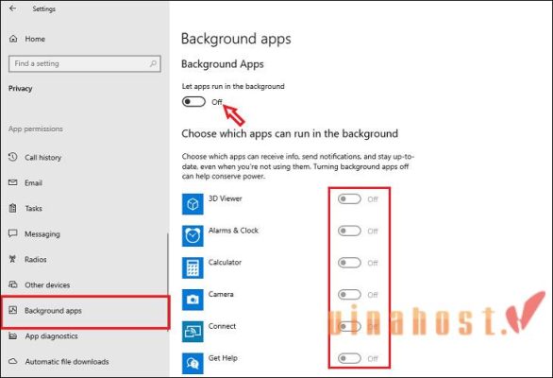This screenshot has height=378, width=553.
Task: Click the Background apps sidebar icon
Action: tap(12, 310)
